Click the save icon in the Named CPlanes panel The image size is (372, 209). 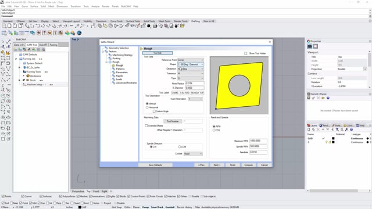pos(309,98)
